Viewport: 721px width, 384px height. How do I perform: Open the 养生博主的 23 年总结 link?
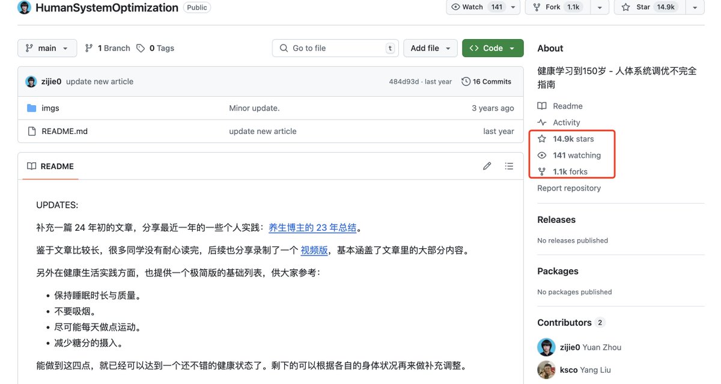click(x=312, y=228)
